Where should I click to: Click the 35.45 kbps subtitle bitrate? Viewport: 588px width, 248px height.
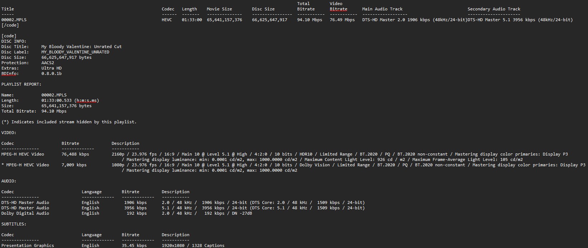(134, 245)
